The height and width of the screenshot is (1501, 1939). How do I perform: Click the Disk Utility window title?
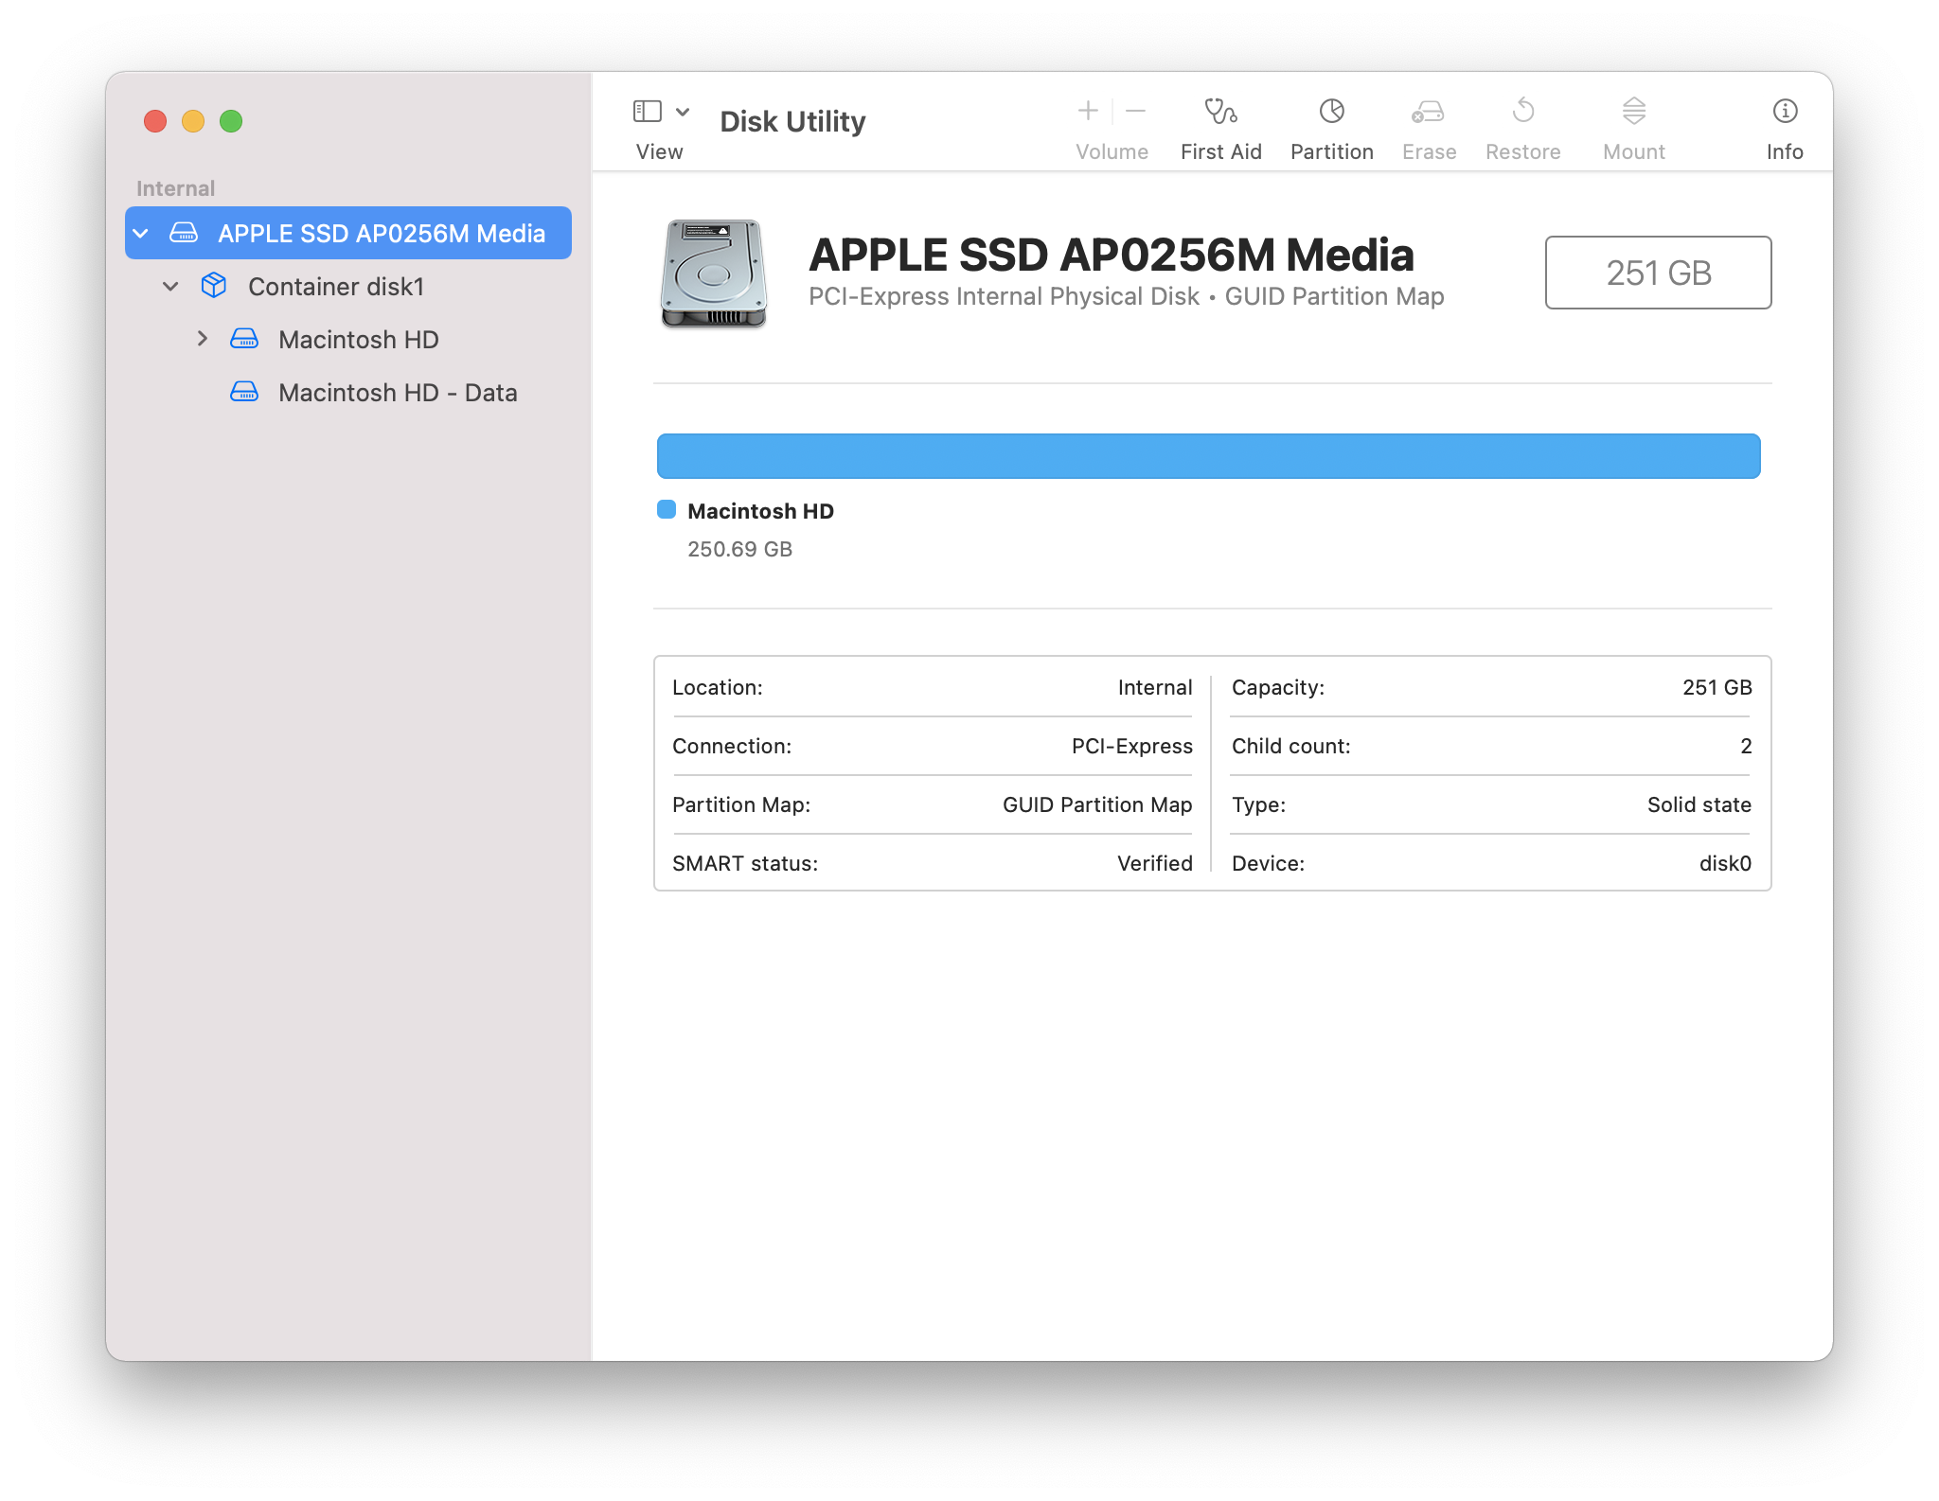792,121
